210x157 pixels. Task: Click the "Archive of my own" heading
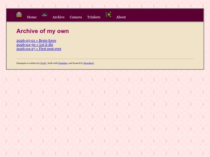coord(43,31)
